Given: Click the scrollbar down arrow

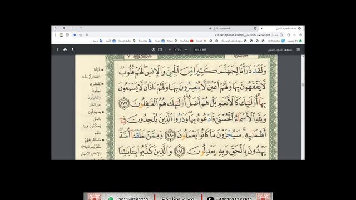Looking at the screenshot, I should (x=303, y=158).
